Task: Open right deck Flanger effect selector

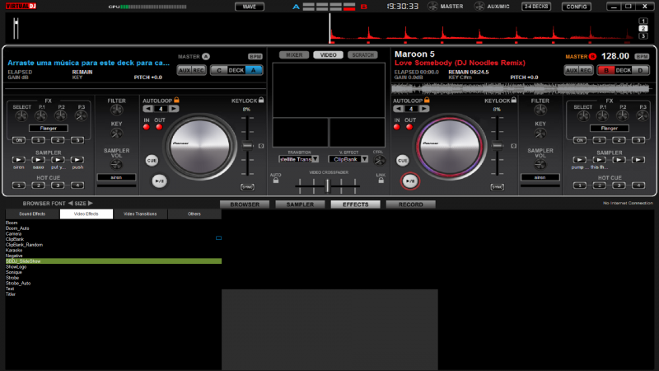Action: point(610,129)
